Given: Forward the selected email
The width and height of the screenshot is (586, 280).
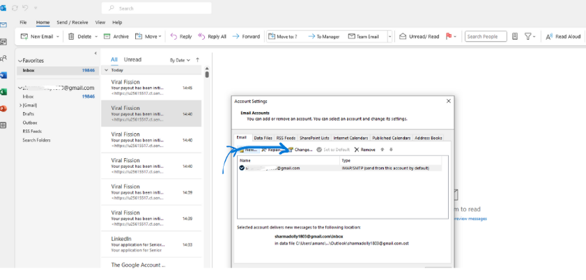Looking at the screenshot, I should point(246,37).
